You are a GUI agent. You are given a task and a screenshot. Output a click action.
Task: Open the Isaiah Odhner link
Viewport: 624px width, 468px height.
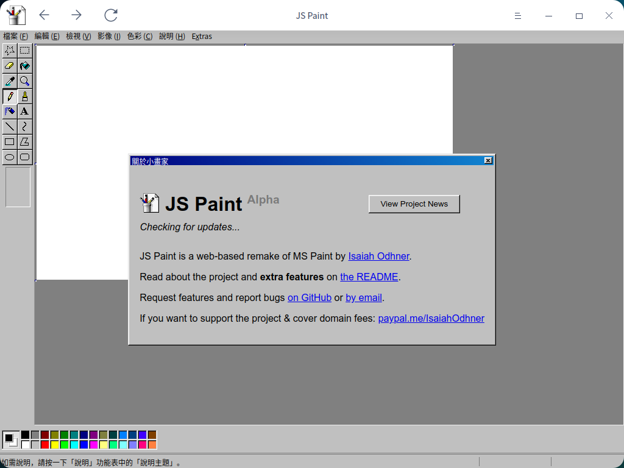click(x=378, y=257)
